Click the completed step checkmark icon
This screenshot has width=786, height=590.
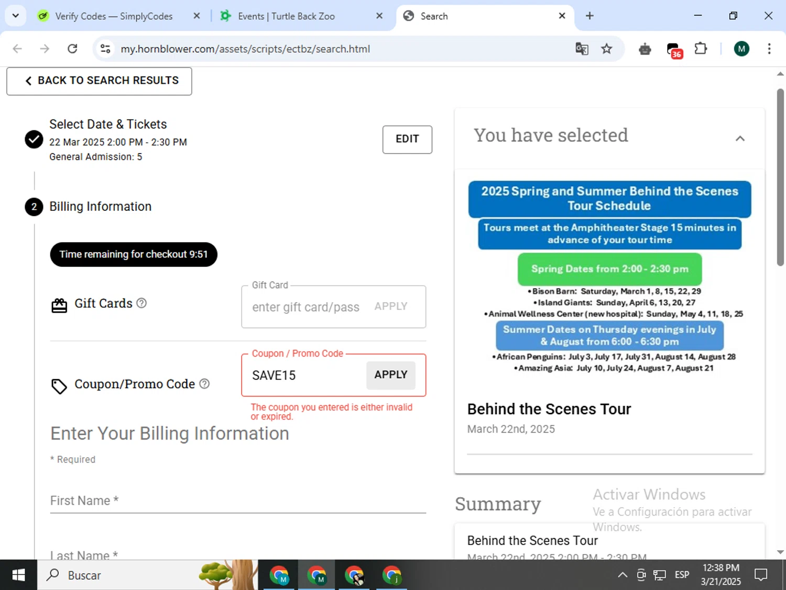(34, 139)
